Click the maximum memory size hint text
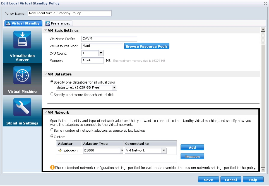Image resolution: width=269 pixels, height=186 pixels. point(139,61)
